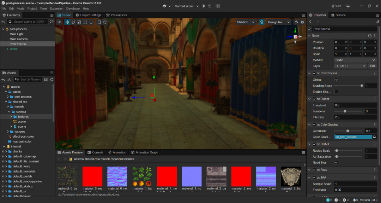Open the Mobility dropdown set to Static
Image resolution: width=381 pixels, height=203 pixels.
click(355, 60)
